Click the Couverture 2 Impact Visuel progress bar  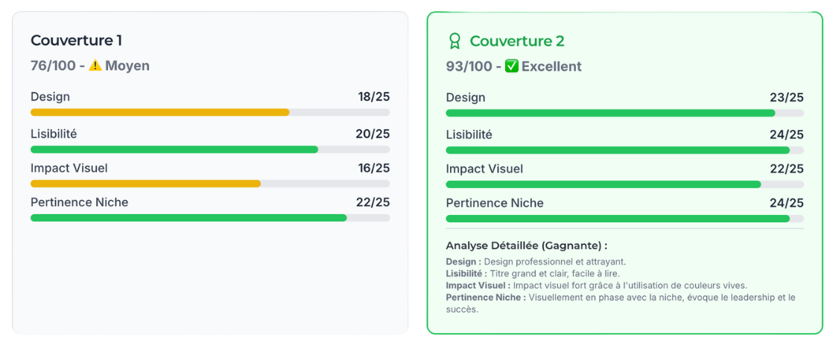624,184
